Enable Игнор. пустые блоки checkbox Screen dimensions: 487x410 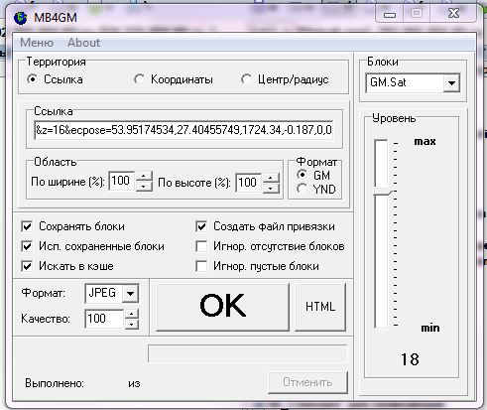(201, 266)
